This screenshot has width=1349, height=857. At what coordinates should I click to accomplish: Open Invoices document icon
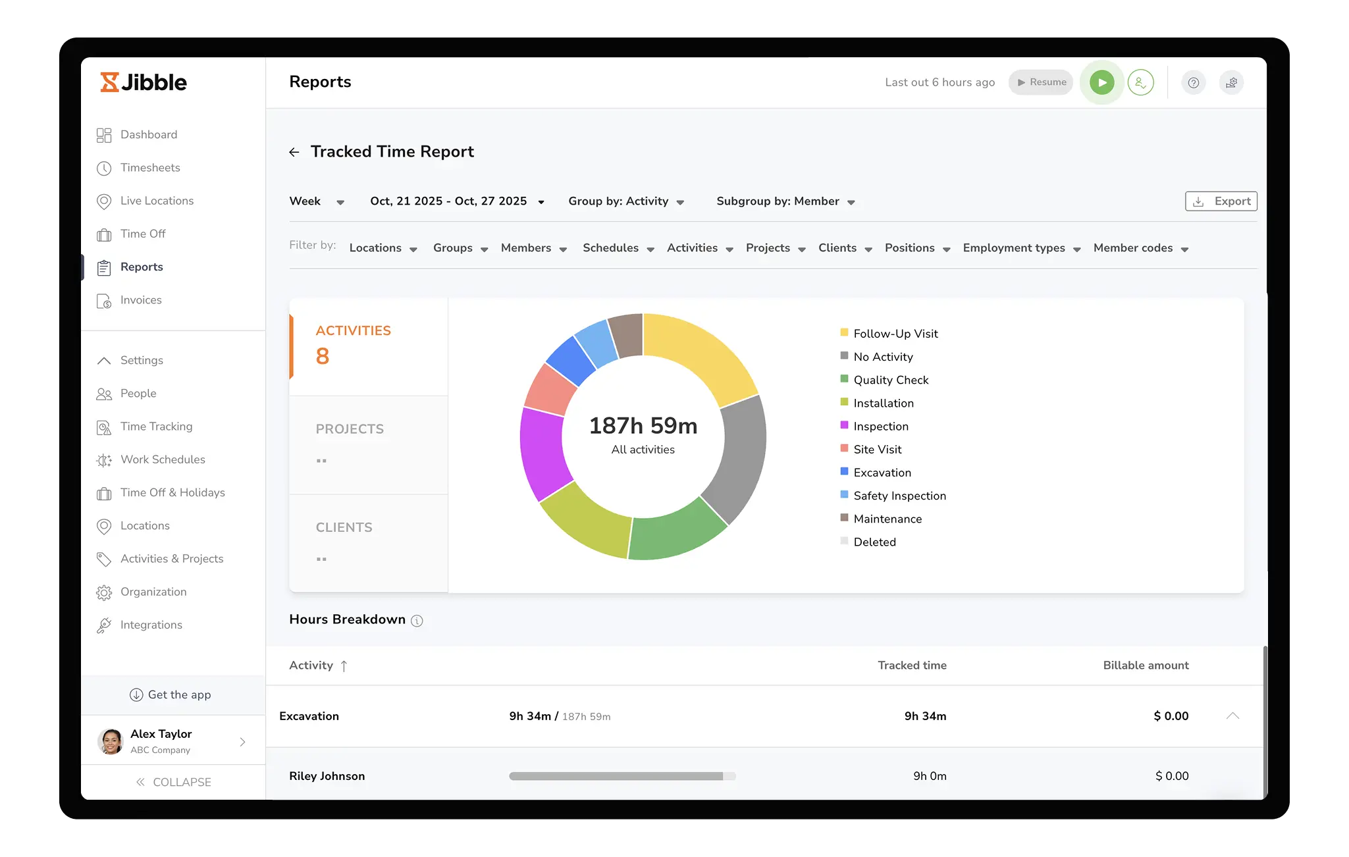[x=104, y=301]
